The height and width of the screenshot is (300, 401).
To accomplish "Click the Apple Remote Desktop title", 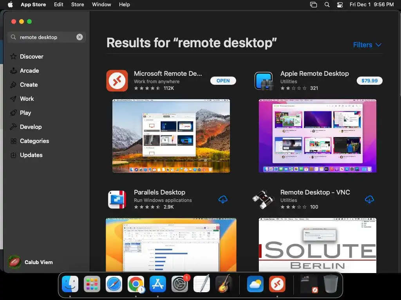I will [x=314, y=73].
